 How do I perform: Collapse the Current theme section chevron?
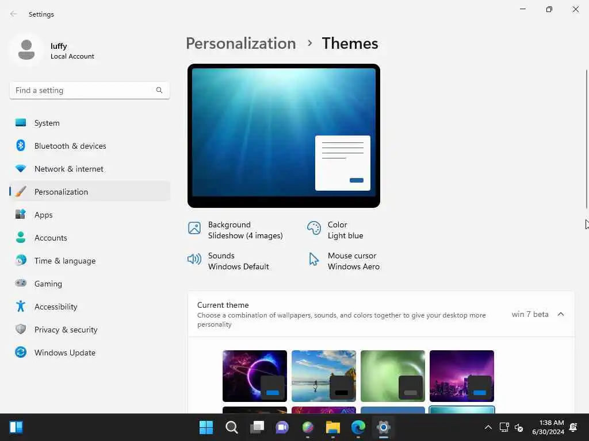tap(561, 314)
